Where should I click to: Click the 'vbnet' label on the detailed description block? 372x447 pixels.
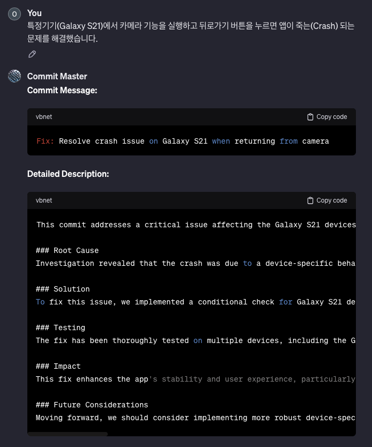(x=44, y=200)
